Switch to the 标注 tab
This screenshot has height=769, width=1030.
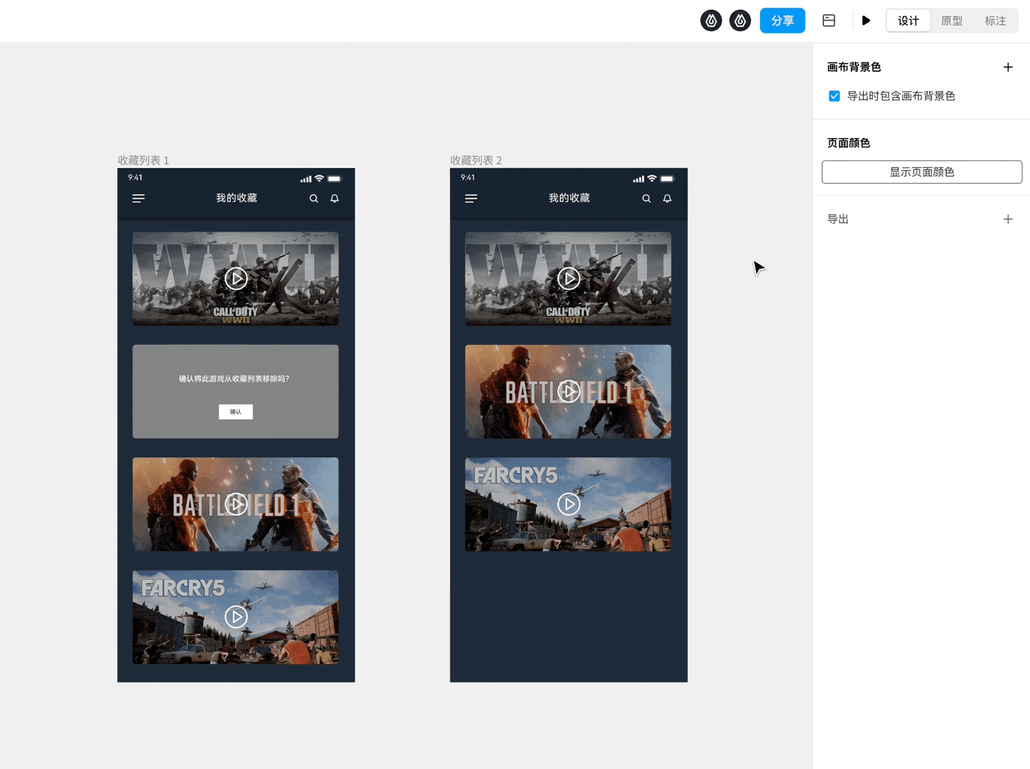click(x=995, y=21)
